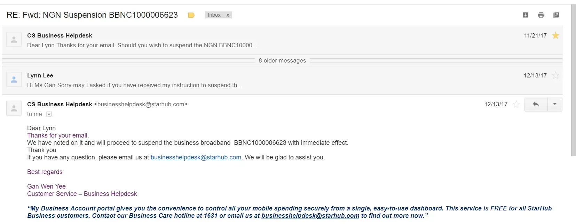
Task: Click the yellow importance marker label icon
Action: 191,15
